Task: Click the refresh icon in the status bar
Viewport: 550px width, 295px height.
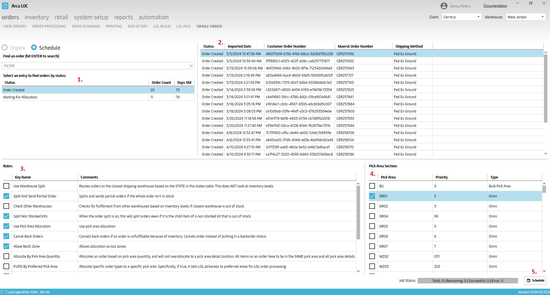Action: (2, 292)
